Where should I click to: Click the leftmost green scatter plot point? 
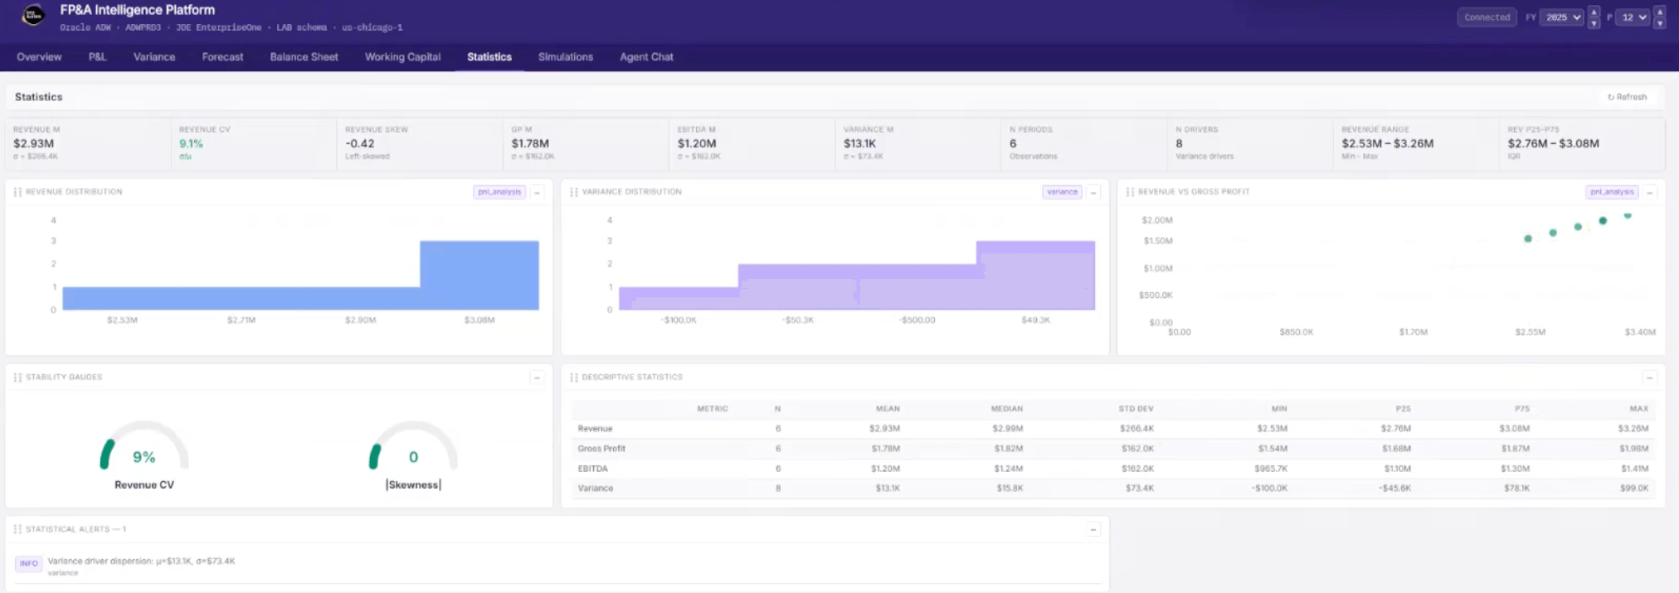pos(1528,239)
